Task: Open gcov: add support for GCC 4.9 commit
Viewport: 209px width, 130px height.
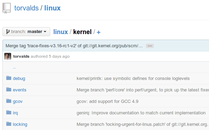Action: 107,101
